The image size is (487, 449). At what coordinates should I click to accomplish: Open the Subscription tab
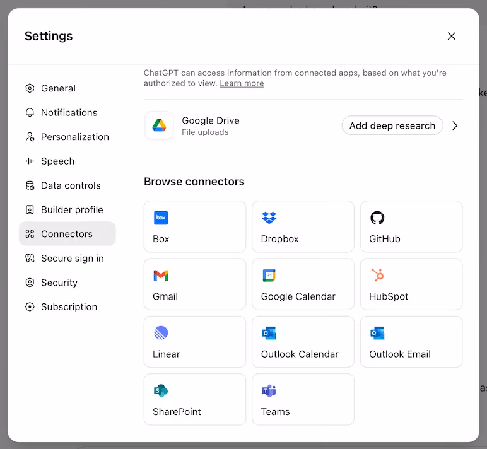[67, 306]
